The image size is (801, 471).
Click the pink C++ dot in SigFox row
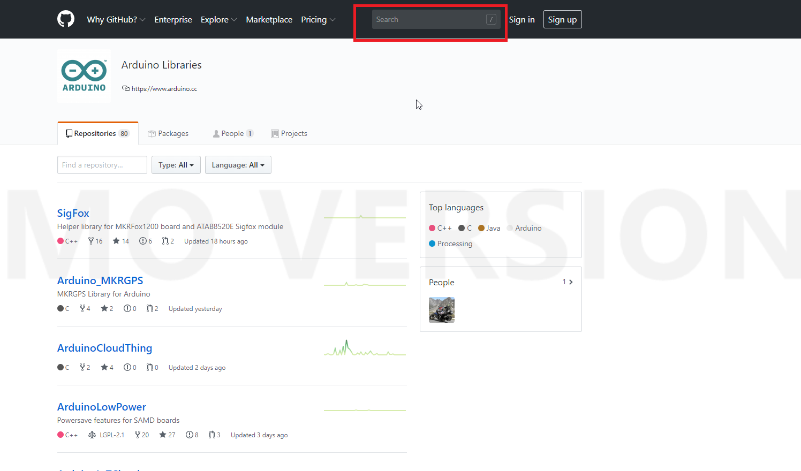pos(61,241)
